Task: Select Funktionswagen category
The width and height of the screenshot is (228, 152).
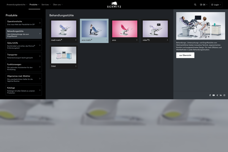Action: [x=24, y=67]
